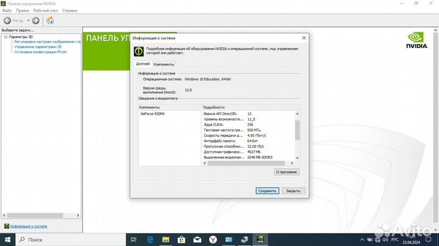
Task: Select Установка конфигурации PhysX in task tree
Action: [40, 51]
